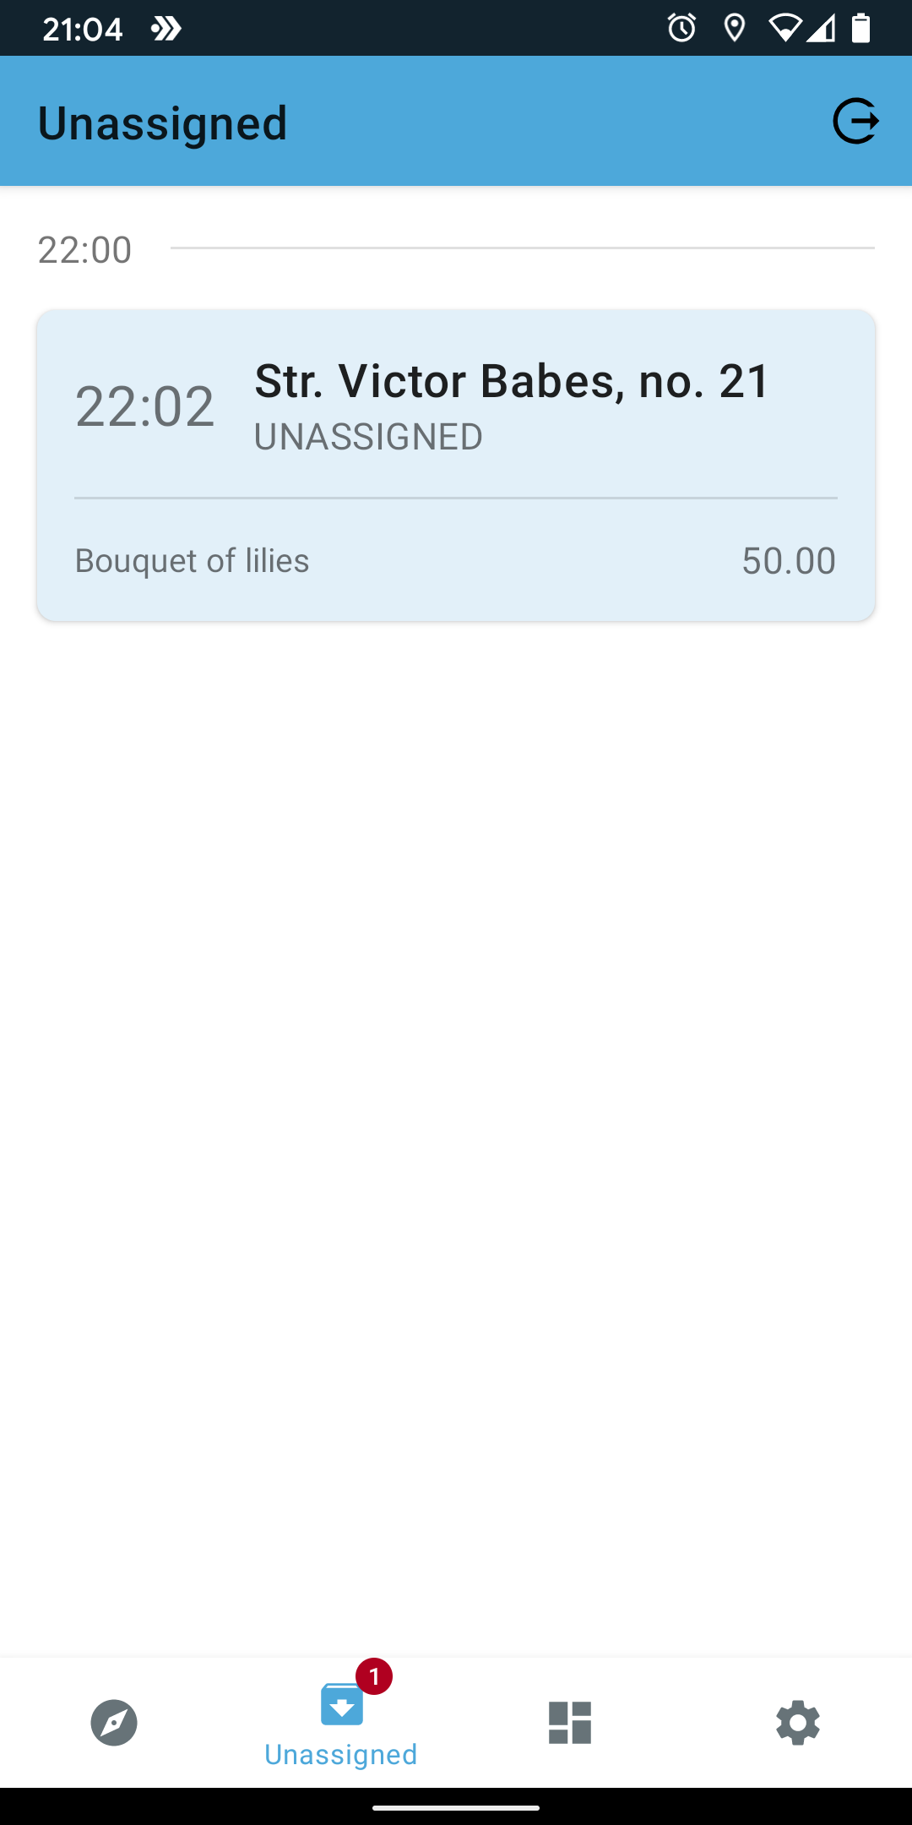Tap the location pin status icon

point(735,29)
